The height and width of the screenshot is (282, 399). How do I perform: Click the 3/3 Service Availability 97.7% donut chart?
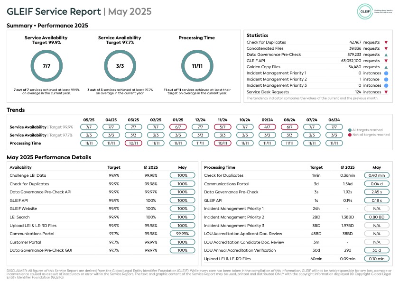[x=120, y=66]
